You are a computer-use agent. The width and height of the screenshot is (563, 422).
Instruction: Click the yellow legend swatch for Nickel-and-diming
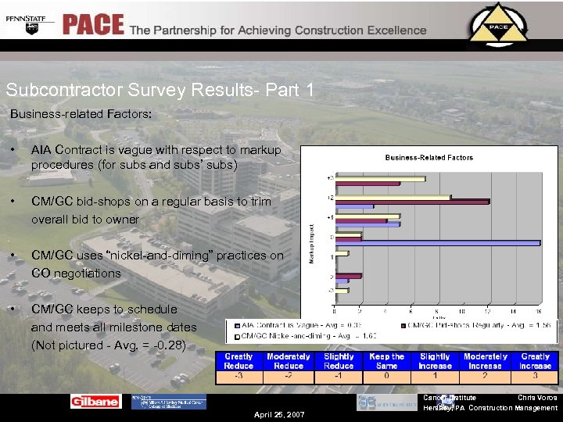(237, 337)
